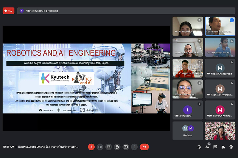Select the self-view tile with floral background

(x=220, y=131)
